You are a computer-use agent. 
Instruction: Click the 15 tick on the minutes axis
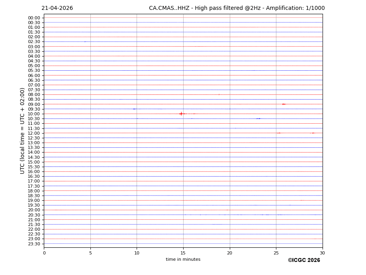(x=183, y=253)
